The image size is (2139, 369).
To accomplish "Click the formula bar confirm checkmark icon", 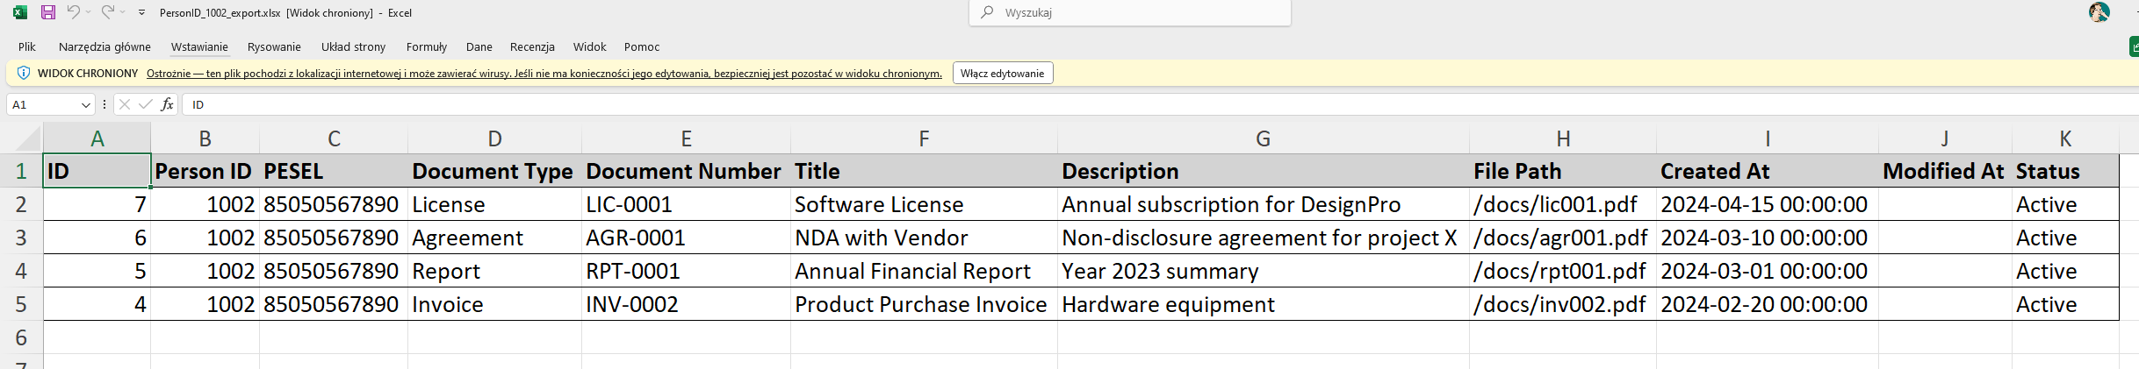I will point(145,104).
